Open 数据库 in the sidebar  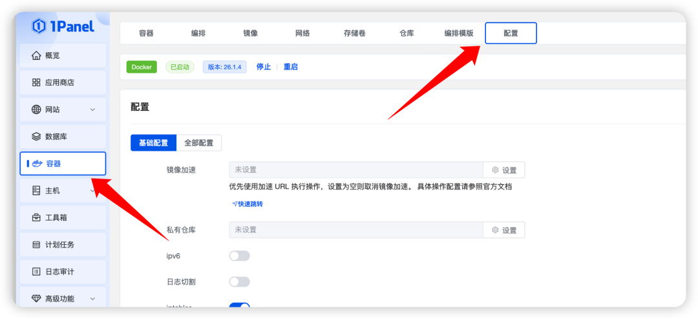tap(63, 137)
